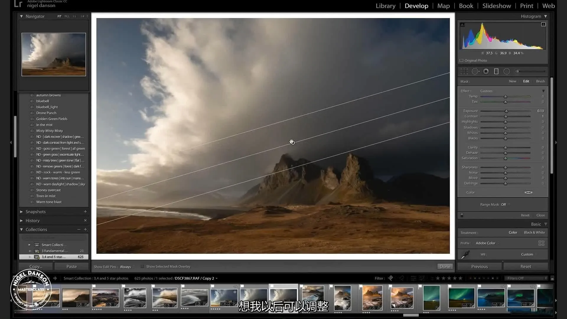Image resolution: width=567 pixels, height=319 pixels.
Task: Click the Done button
Action: coord(445,266)
